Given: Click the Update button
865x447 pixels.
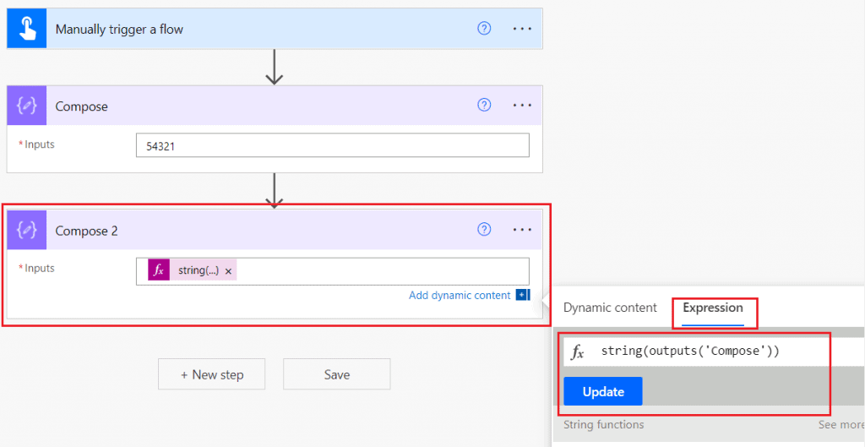Looking at the screenshot, I should (603, 391).
